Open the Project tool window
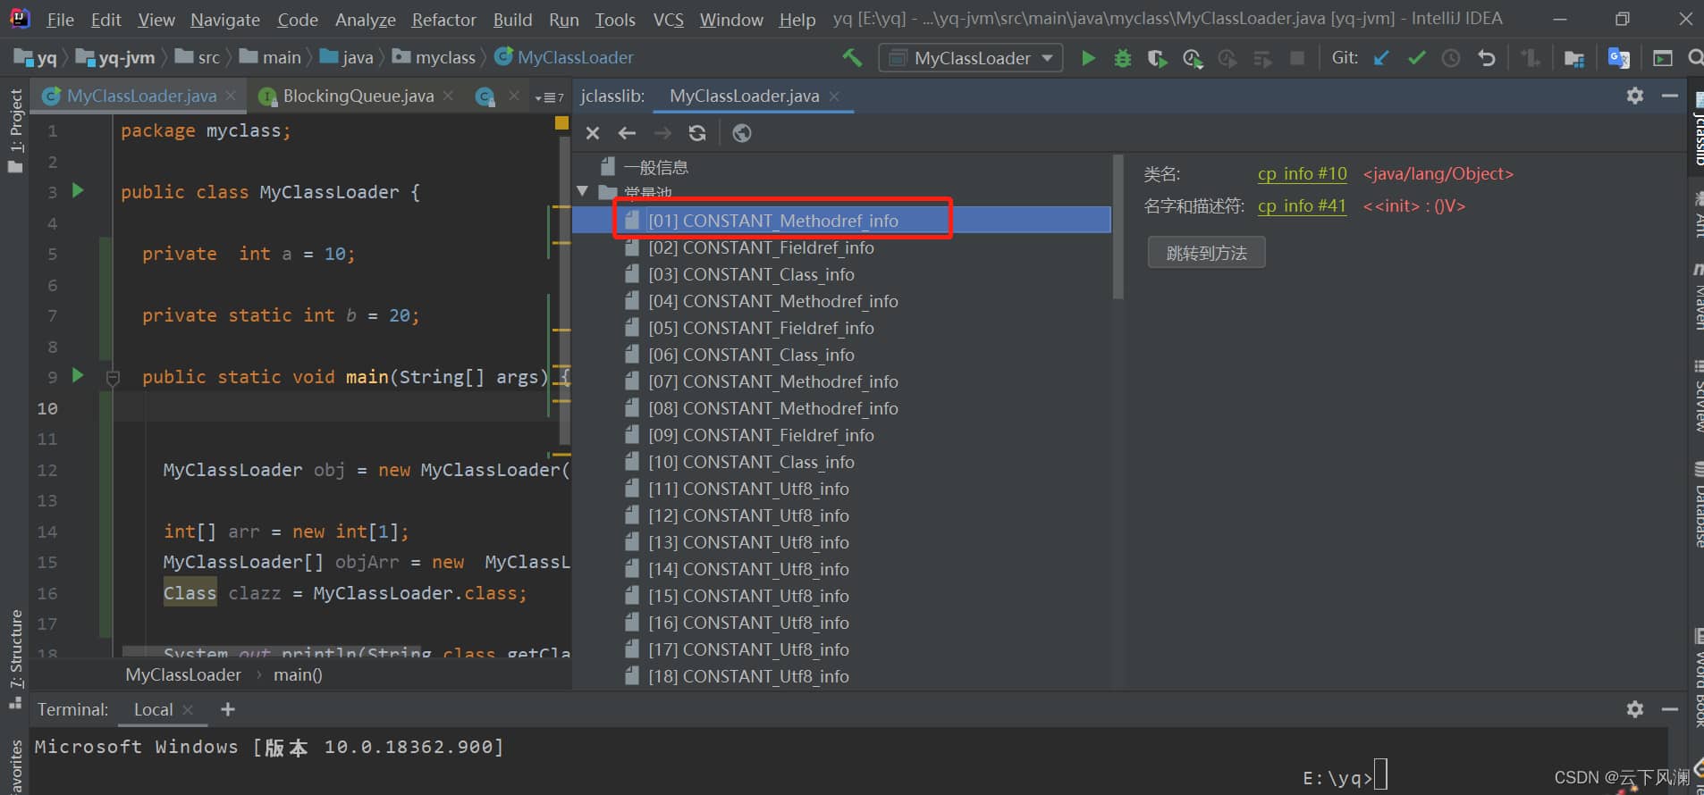Viewport: 1704px width, 795px height. [15, 130]
